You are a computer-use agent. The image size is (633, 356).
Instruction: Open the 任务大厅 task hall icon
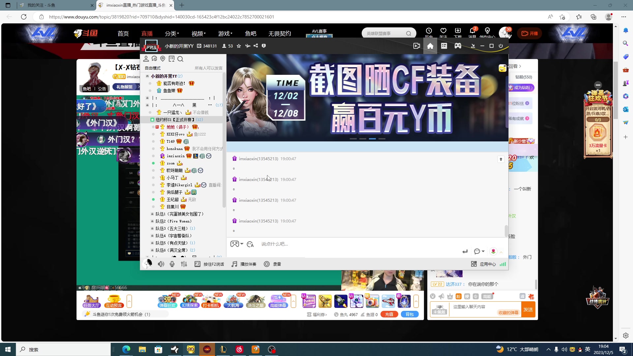[x=91, y=301]
